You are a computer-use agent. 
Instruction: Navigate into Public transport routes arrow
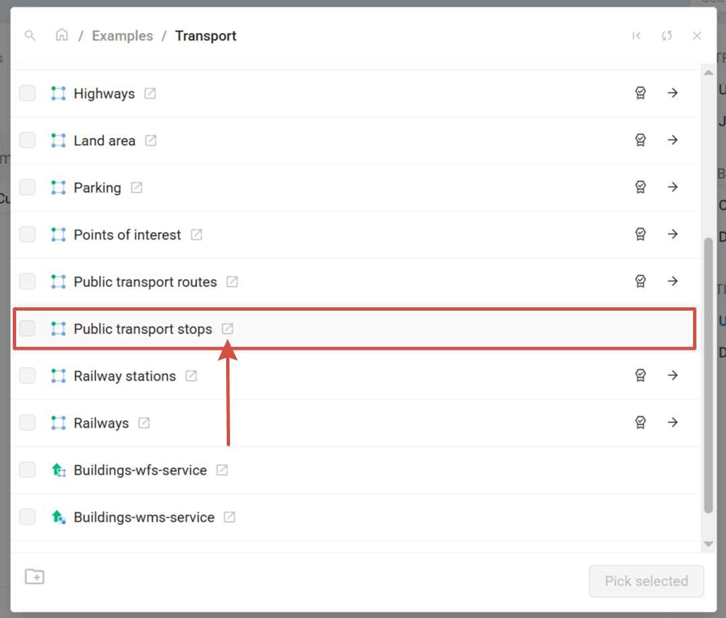click(672, 281)
